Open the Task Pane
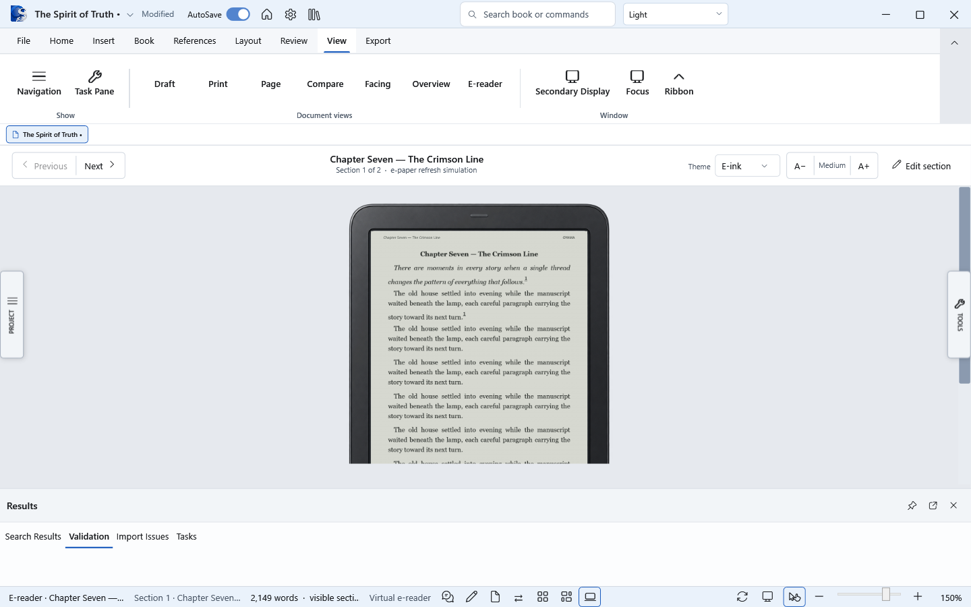Image resolution: width=971 pixels, height=607 pixels. point(94,84)
